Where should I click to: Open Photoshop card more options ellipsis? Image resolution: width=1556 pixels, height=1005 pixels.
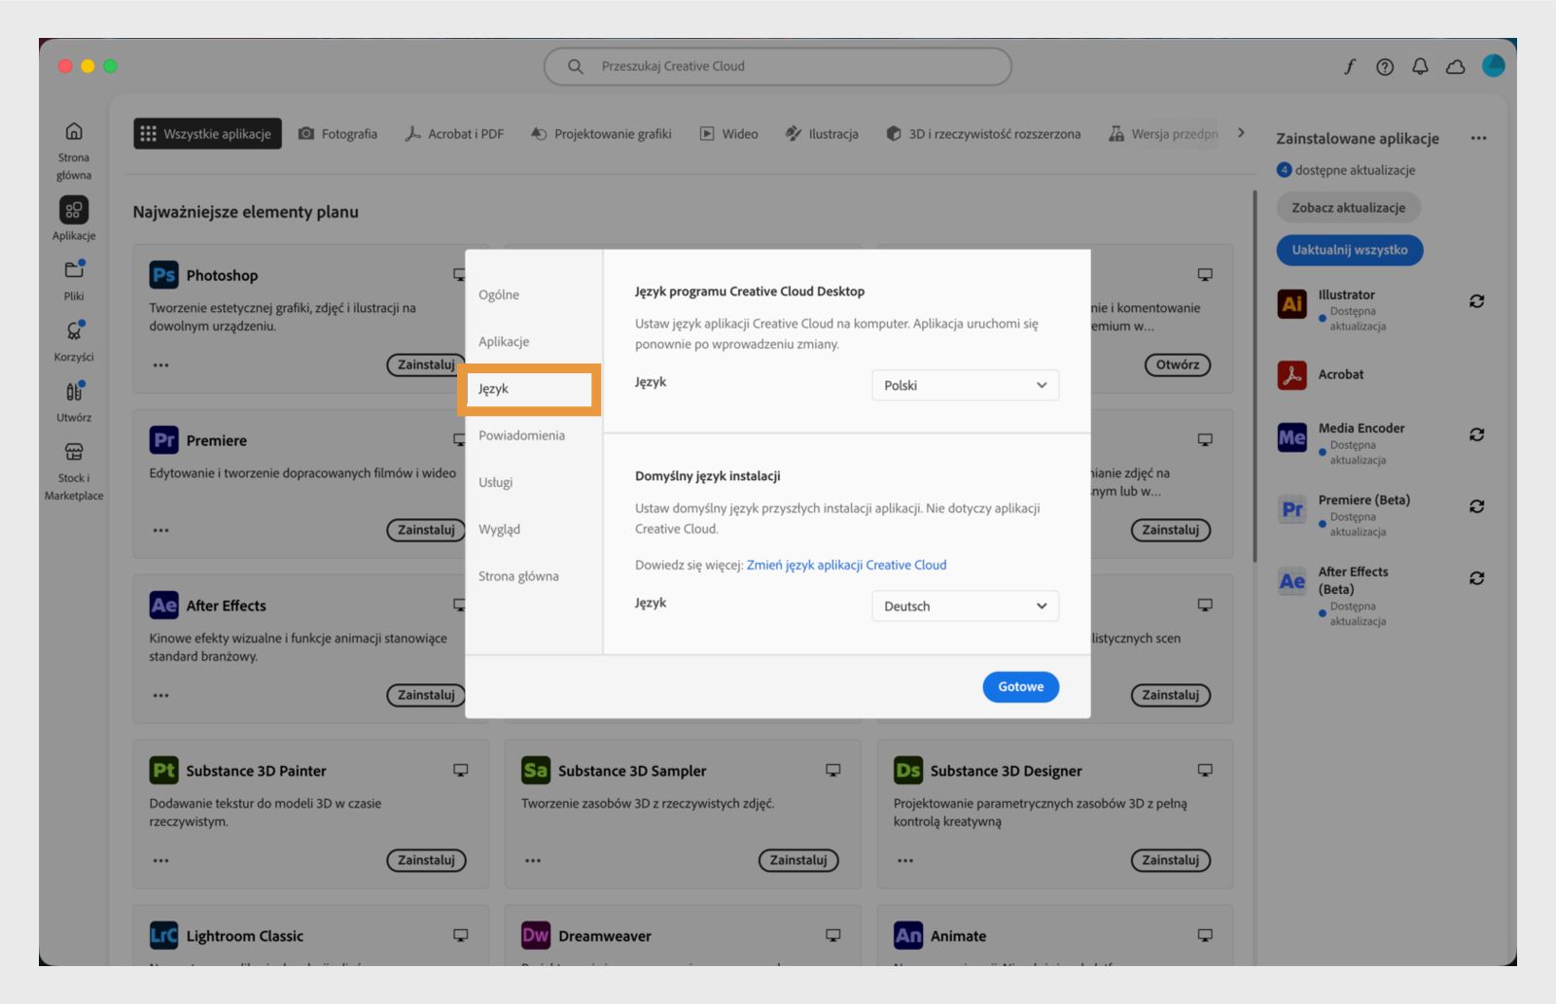pos(161,365)
